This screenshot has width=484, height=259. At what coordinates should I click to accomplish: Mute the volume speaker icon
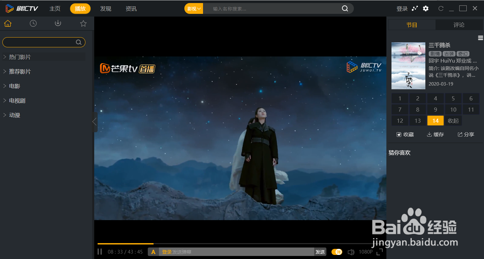click(351, 252)
